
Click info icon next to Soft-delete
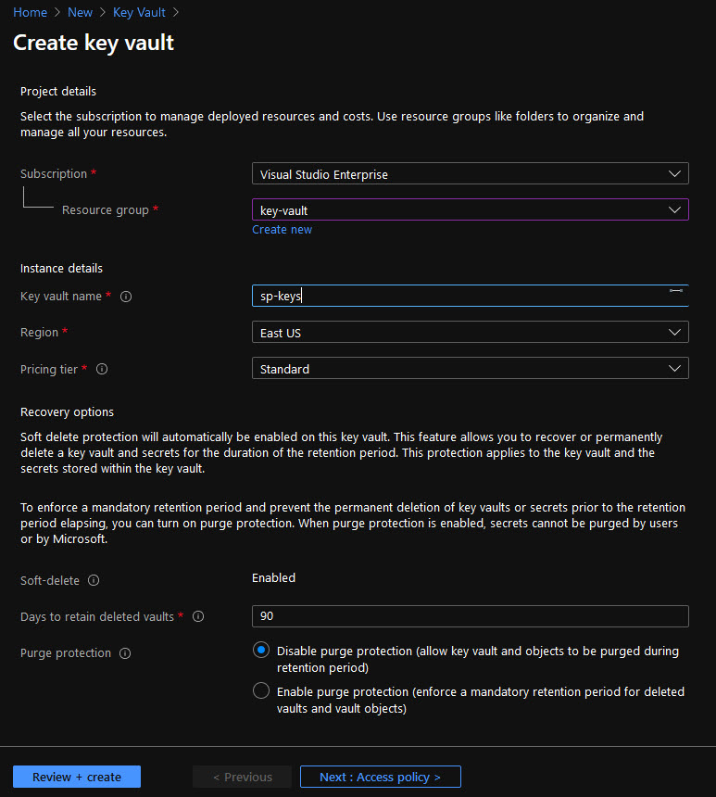coord(94,580)
